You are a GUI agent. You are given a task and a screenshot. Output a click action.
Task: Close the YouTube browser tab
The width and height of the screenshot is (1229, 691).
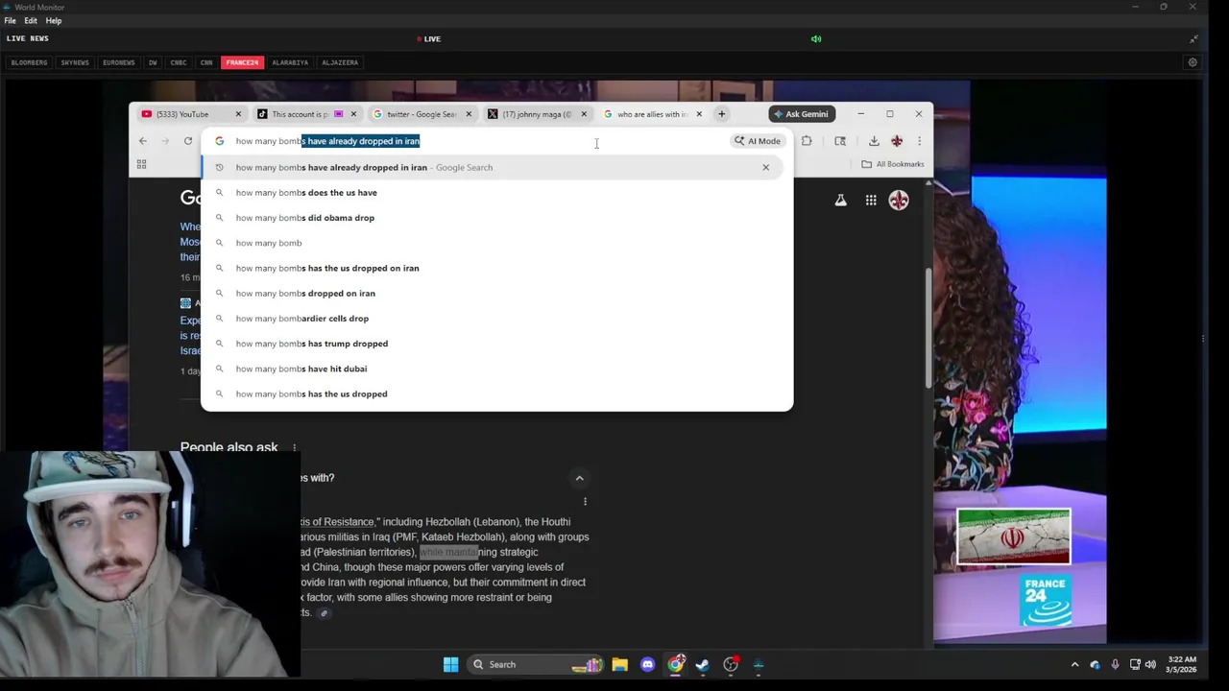(x=238, y=114)
